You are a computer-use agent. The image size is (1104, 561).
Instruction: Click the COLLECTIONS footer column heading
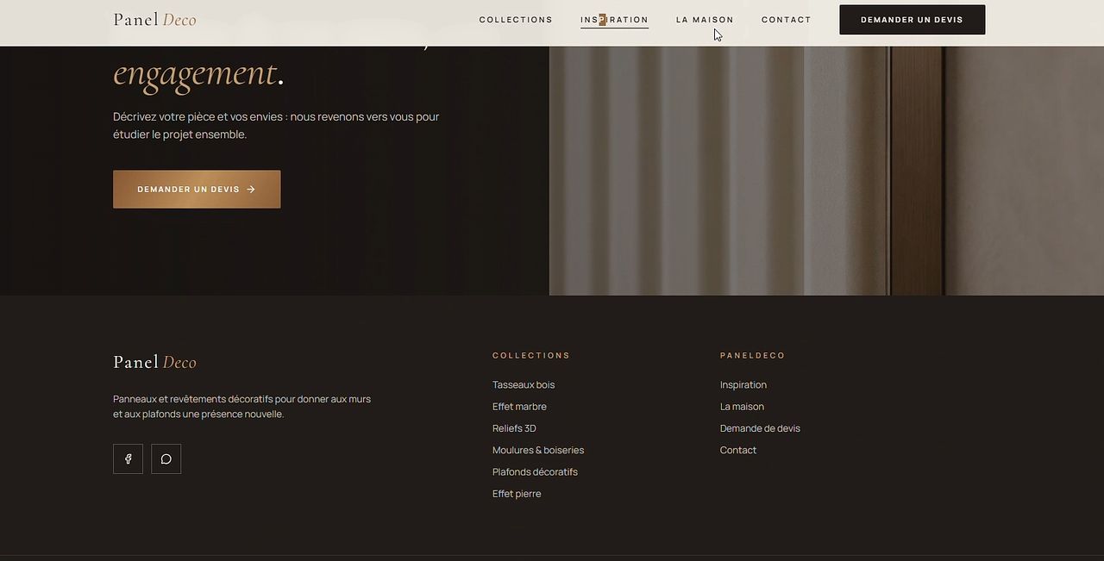pos(531,356)
